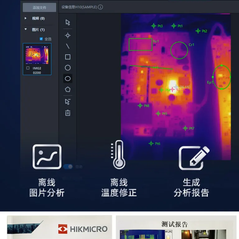Select the multi-select cursor tool
239x239 pixels.
tap(68, 102)
